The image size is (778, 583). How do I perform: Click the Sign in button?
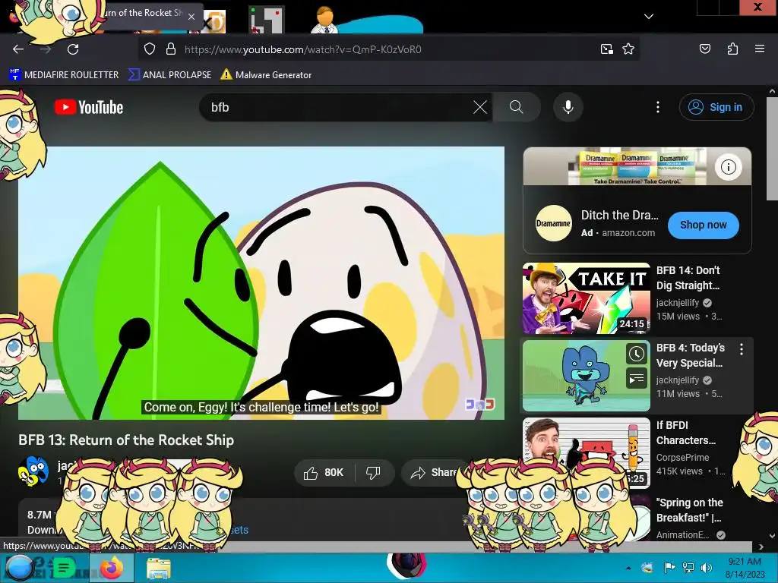[x=716, y=107]
